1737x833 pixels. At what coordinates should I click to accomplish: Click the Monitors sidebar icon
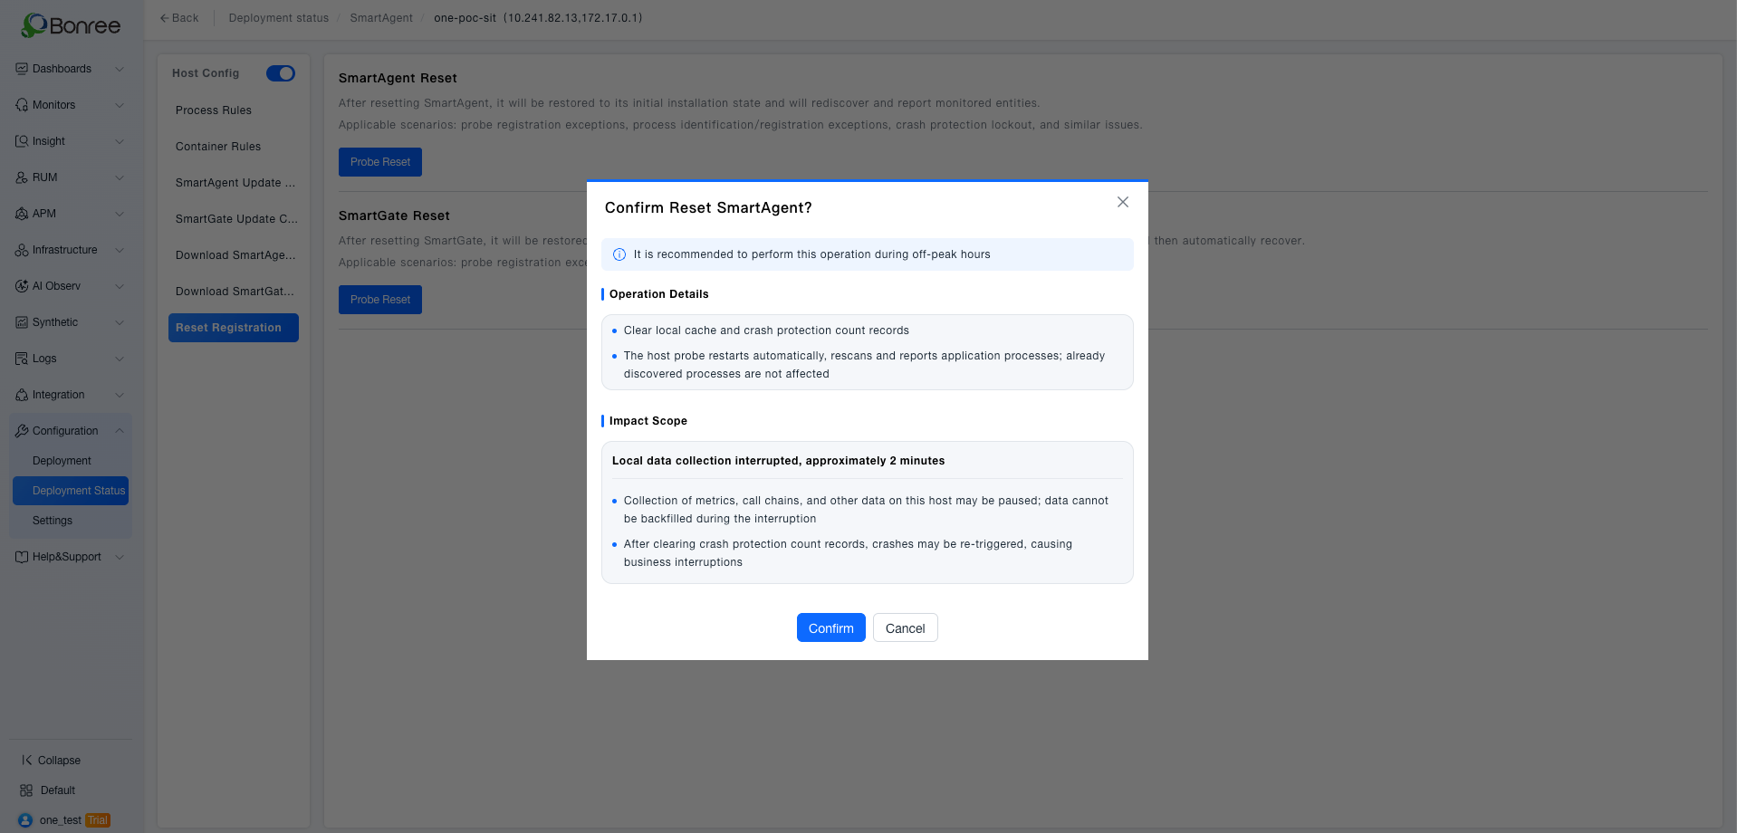click(22, 105)
